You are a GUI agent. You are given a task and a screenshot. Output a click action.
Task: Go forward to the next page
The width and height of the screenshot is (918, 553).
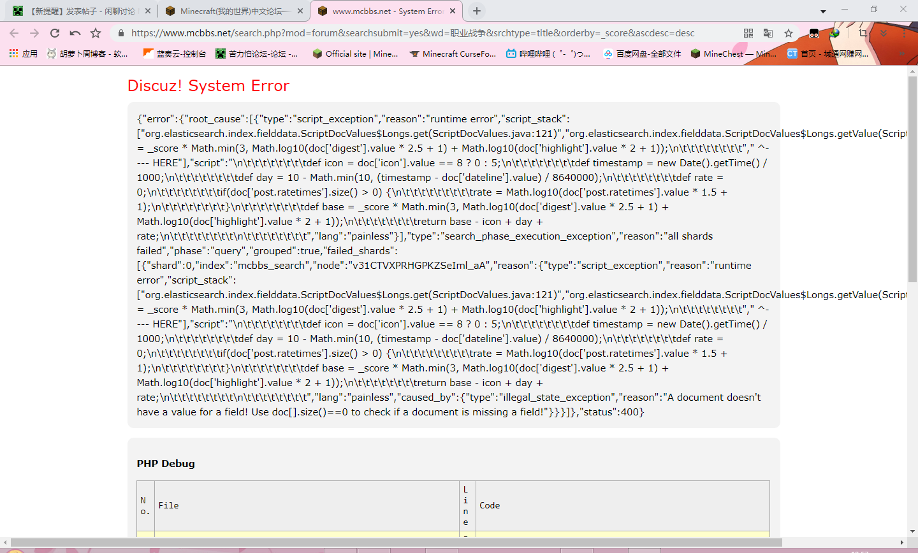[34, 33]
